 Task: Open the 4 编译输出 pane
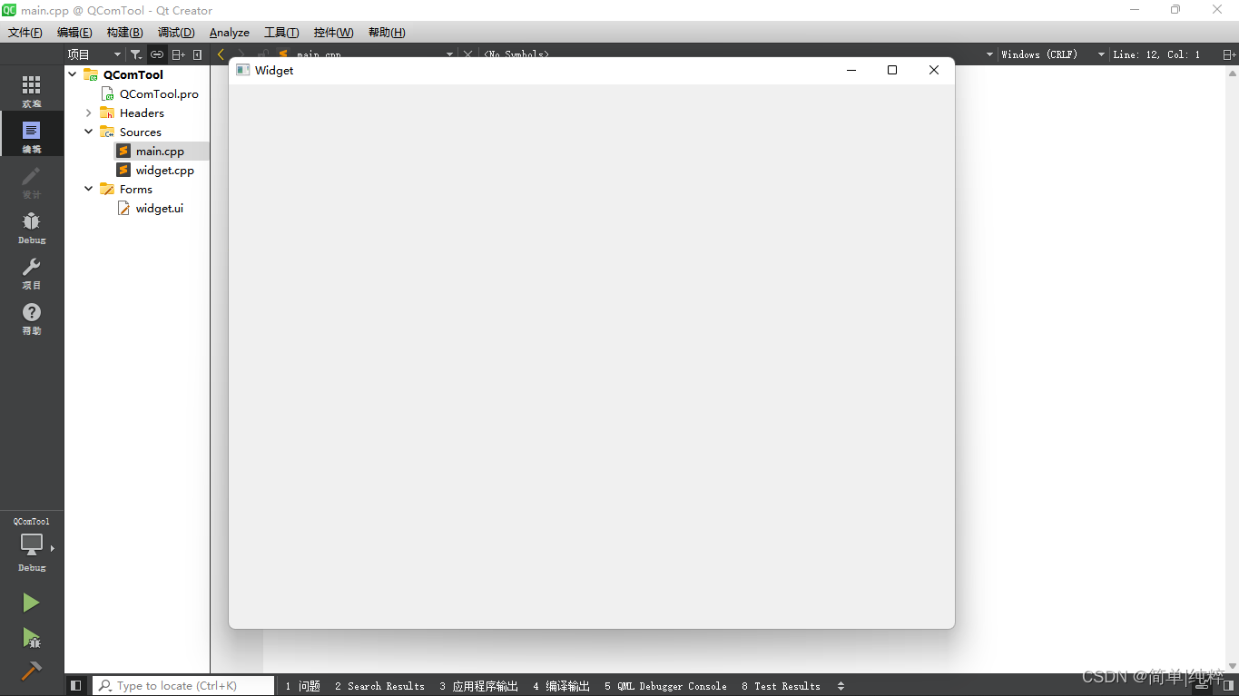[561, 686]
